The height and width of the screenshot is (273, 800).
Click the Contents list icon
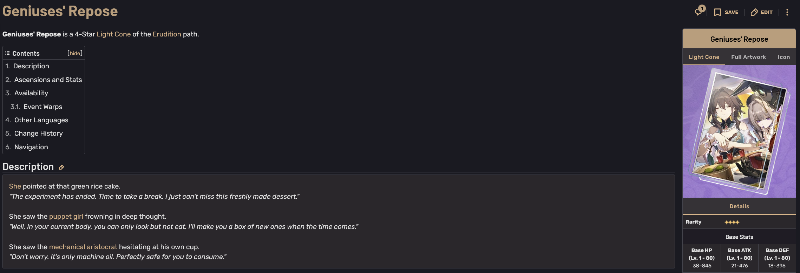pyautogui.click(x=7, y=53)
